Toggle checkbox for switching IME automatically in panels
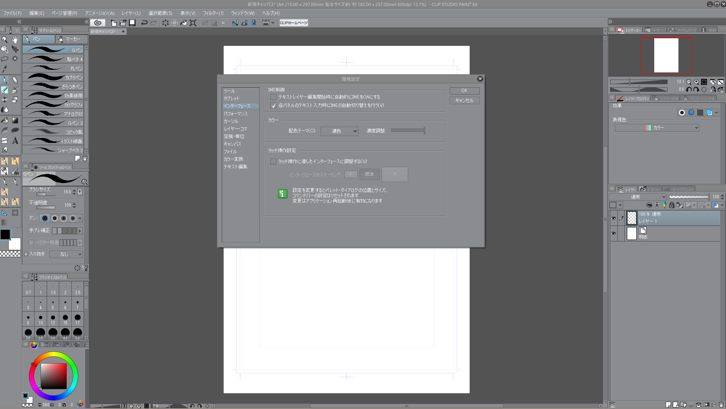The image size is (726, 409). (273, 105)
